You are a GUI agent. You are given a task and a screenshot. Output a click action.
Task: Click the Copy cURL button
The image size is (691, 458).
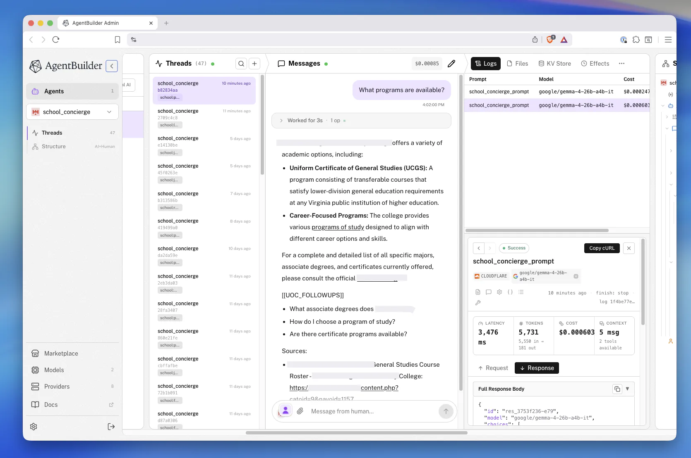point(602,248)
